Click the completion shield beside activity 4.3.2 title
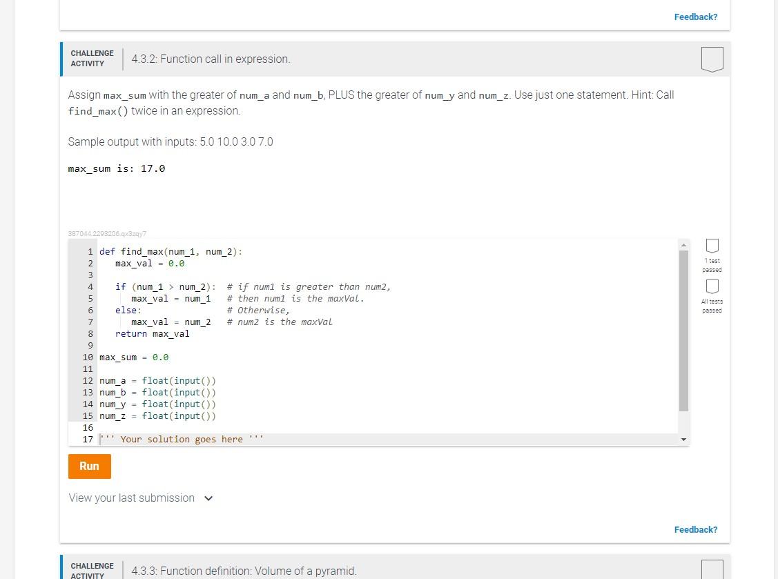 [712, 59]
